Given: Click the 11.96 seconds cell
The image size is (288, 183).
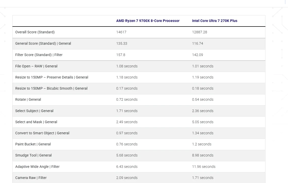Looking at the screenshot, I should click(x=204, y=167).
